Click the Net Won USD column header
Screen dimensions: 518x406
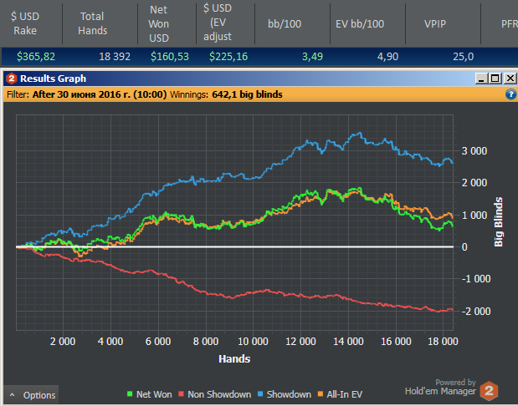[160, 23]
